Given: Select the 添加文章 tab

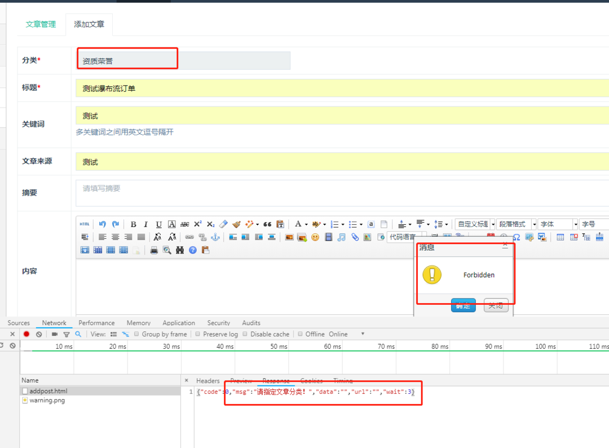Looking at the screenshot, I should point(89,24).
